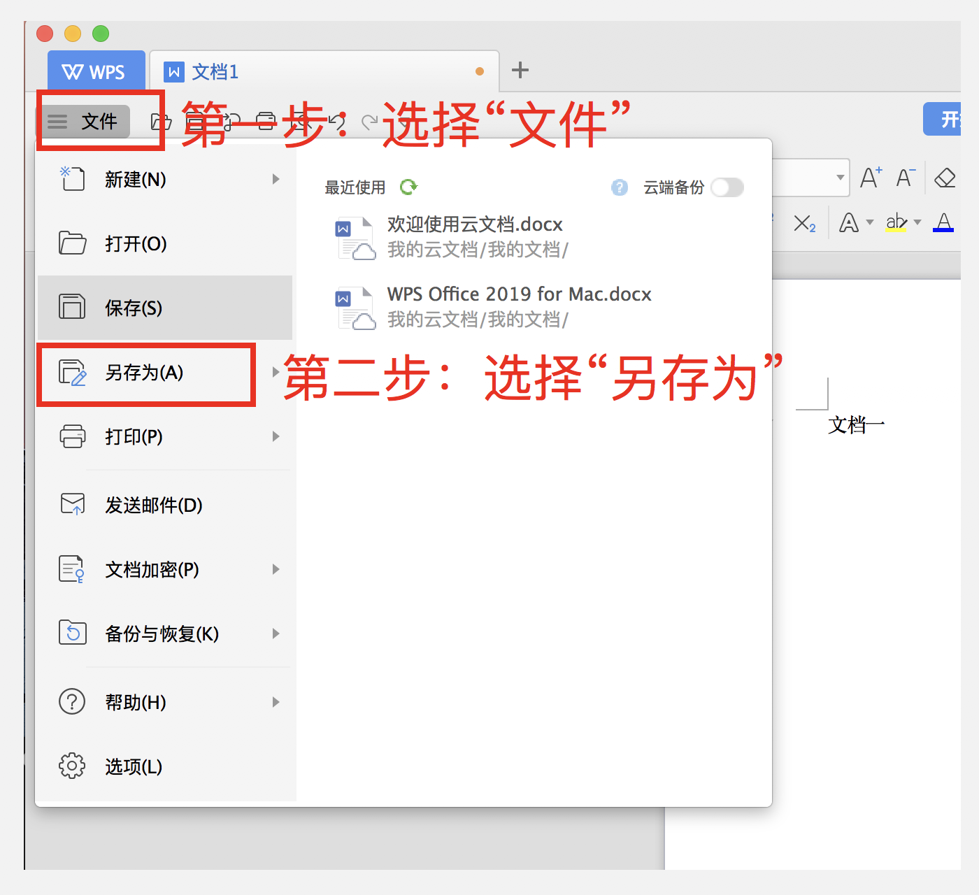This screenshot has height=895, width=979.
Task: Expand the 新建(N) submenu arrow
Action: click(x=276, y=179)
